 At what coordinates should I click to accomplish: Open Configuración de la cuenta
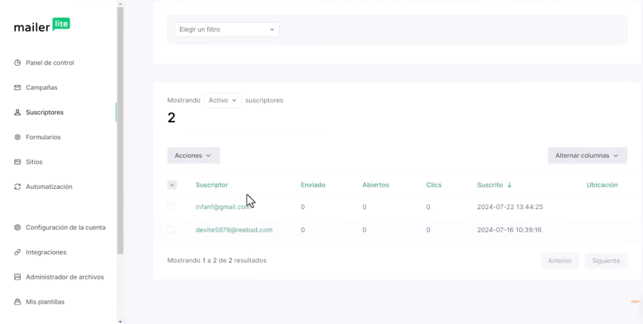(66, 227)
